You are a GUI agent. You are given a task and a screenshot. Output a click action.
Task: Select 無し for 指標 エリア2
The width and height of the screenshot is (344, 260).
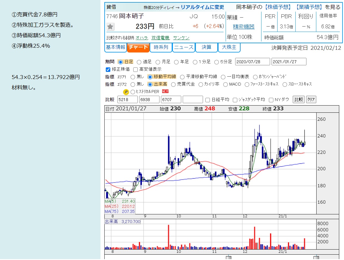point(133,84)
